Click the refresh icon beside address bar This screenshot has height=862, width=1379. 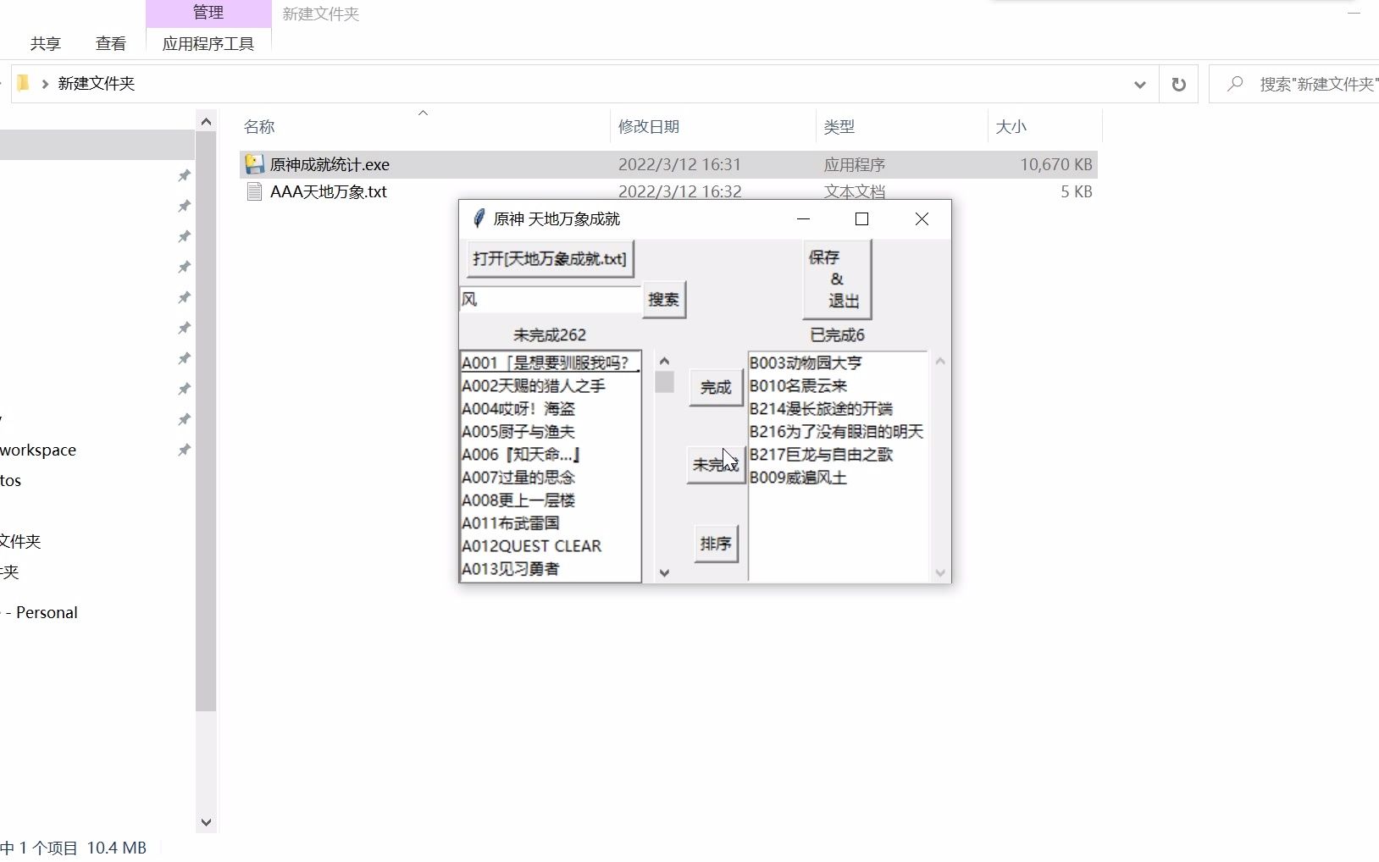point(1178,84)
